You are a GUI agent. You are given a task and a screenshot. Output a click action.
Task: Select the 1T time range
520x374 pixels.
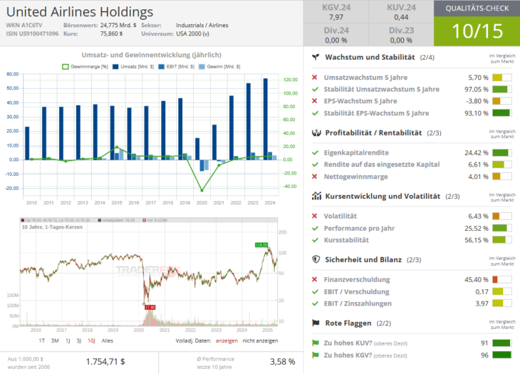pyautogui.click(x=42, y=341)
